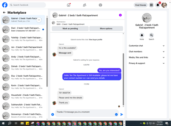This screenshot has height=126, width=171.
Task: Open the Friends icon in top bar
Action: (x=84, y=5)
